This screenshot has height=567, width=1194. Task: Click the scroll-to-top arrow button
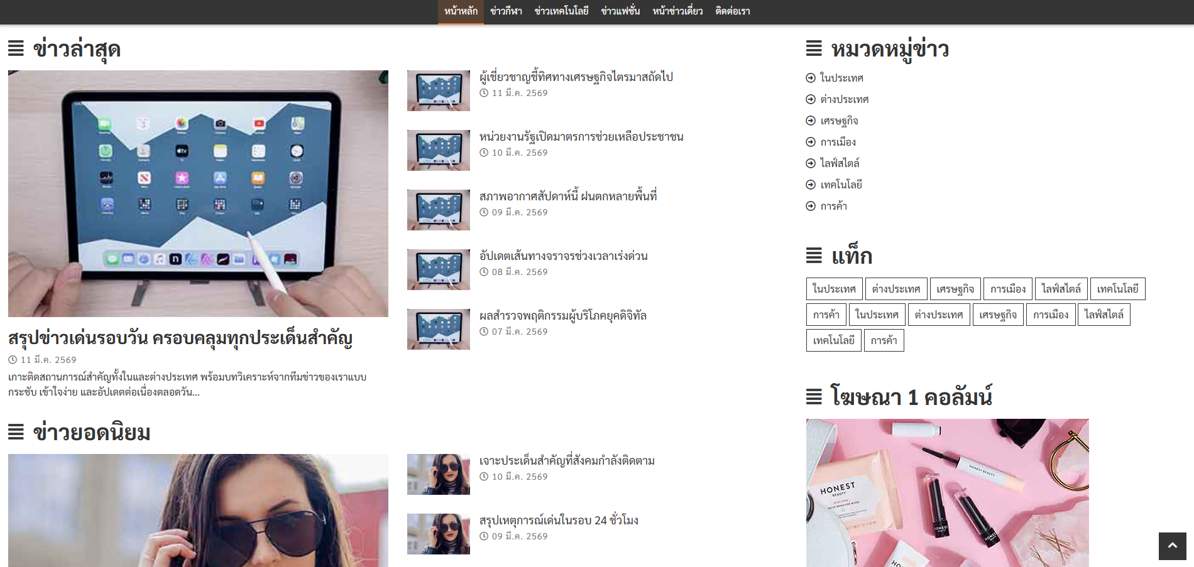point(1173,546)
